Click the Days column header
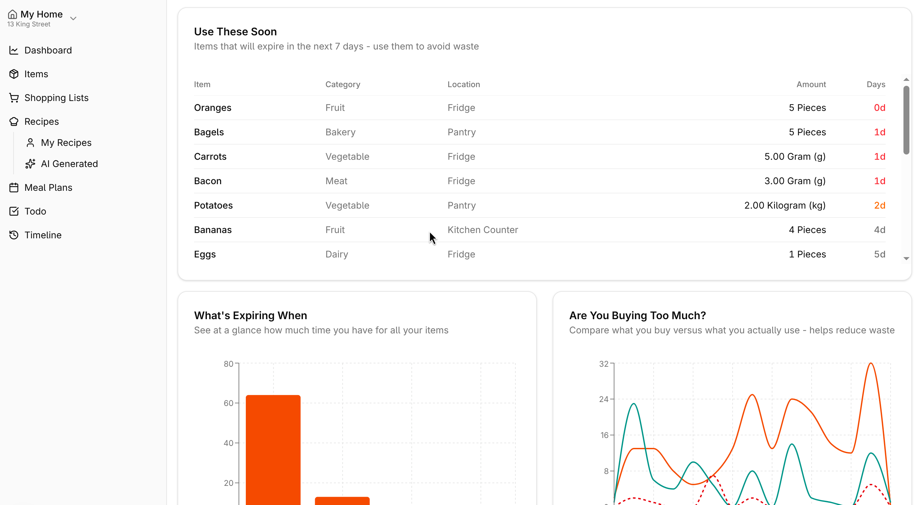916x505 pixels. pyautogui.click(x=875, y=84)
